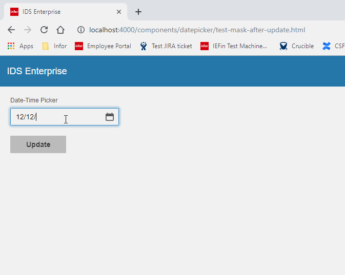
Task: Click the browser forward arrow
Action: coord(28,30)
